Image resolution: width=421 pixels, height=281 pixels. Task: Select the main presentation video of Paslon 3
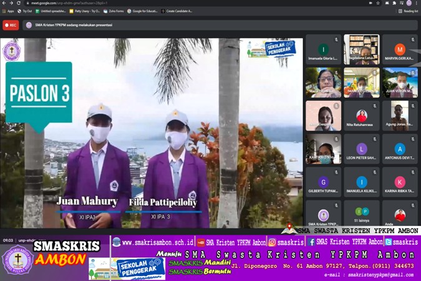point(152,133)
